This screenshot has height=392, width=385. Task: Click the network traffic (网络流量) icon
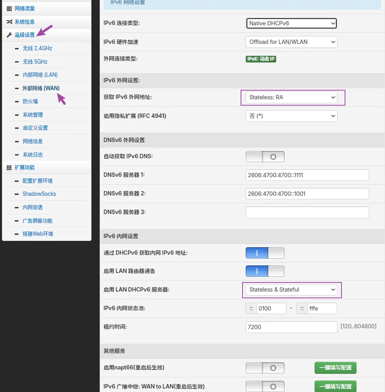(x=9, y=9)
